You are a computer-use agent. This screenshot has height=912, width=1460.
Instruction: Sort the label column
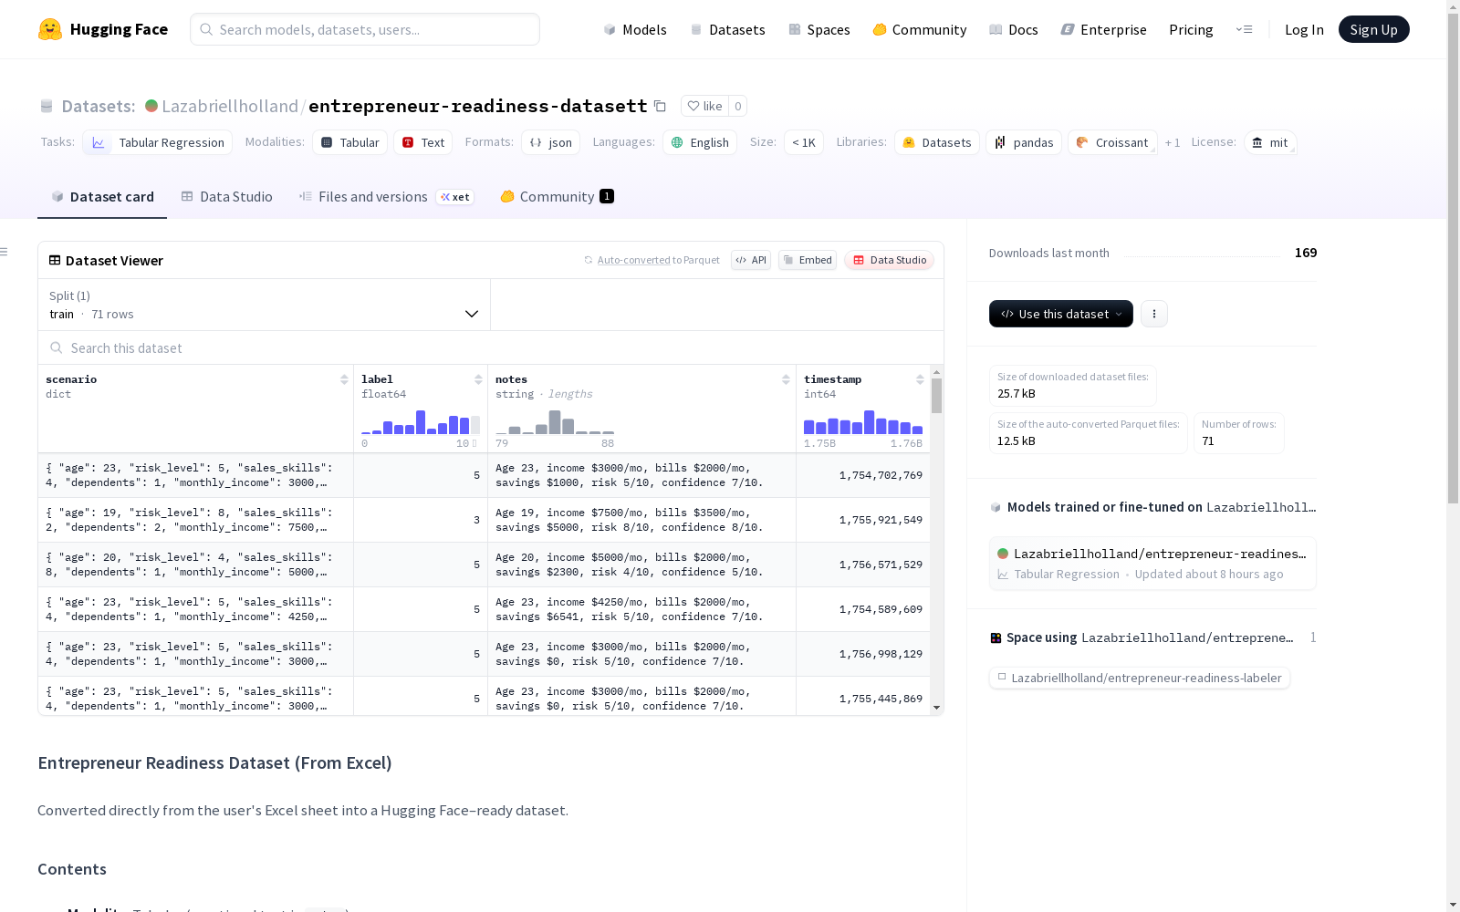point(478,379)
